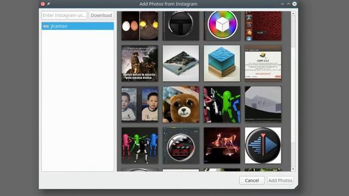Screen dimensions: 349x196
Task: Click the Add Photos button
Action: (x=280, y=180)
